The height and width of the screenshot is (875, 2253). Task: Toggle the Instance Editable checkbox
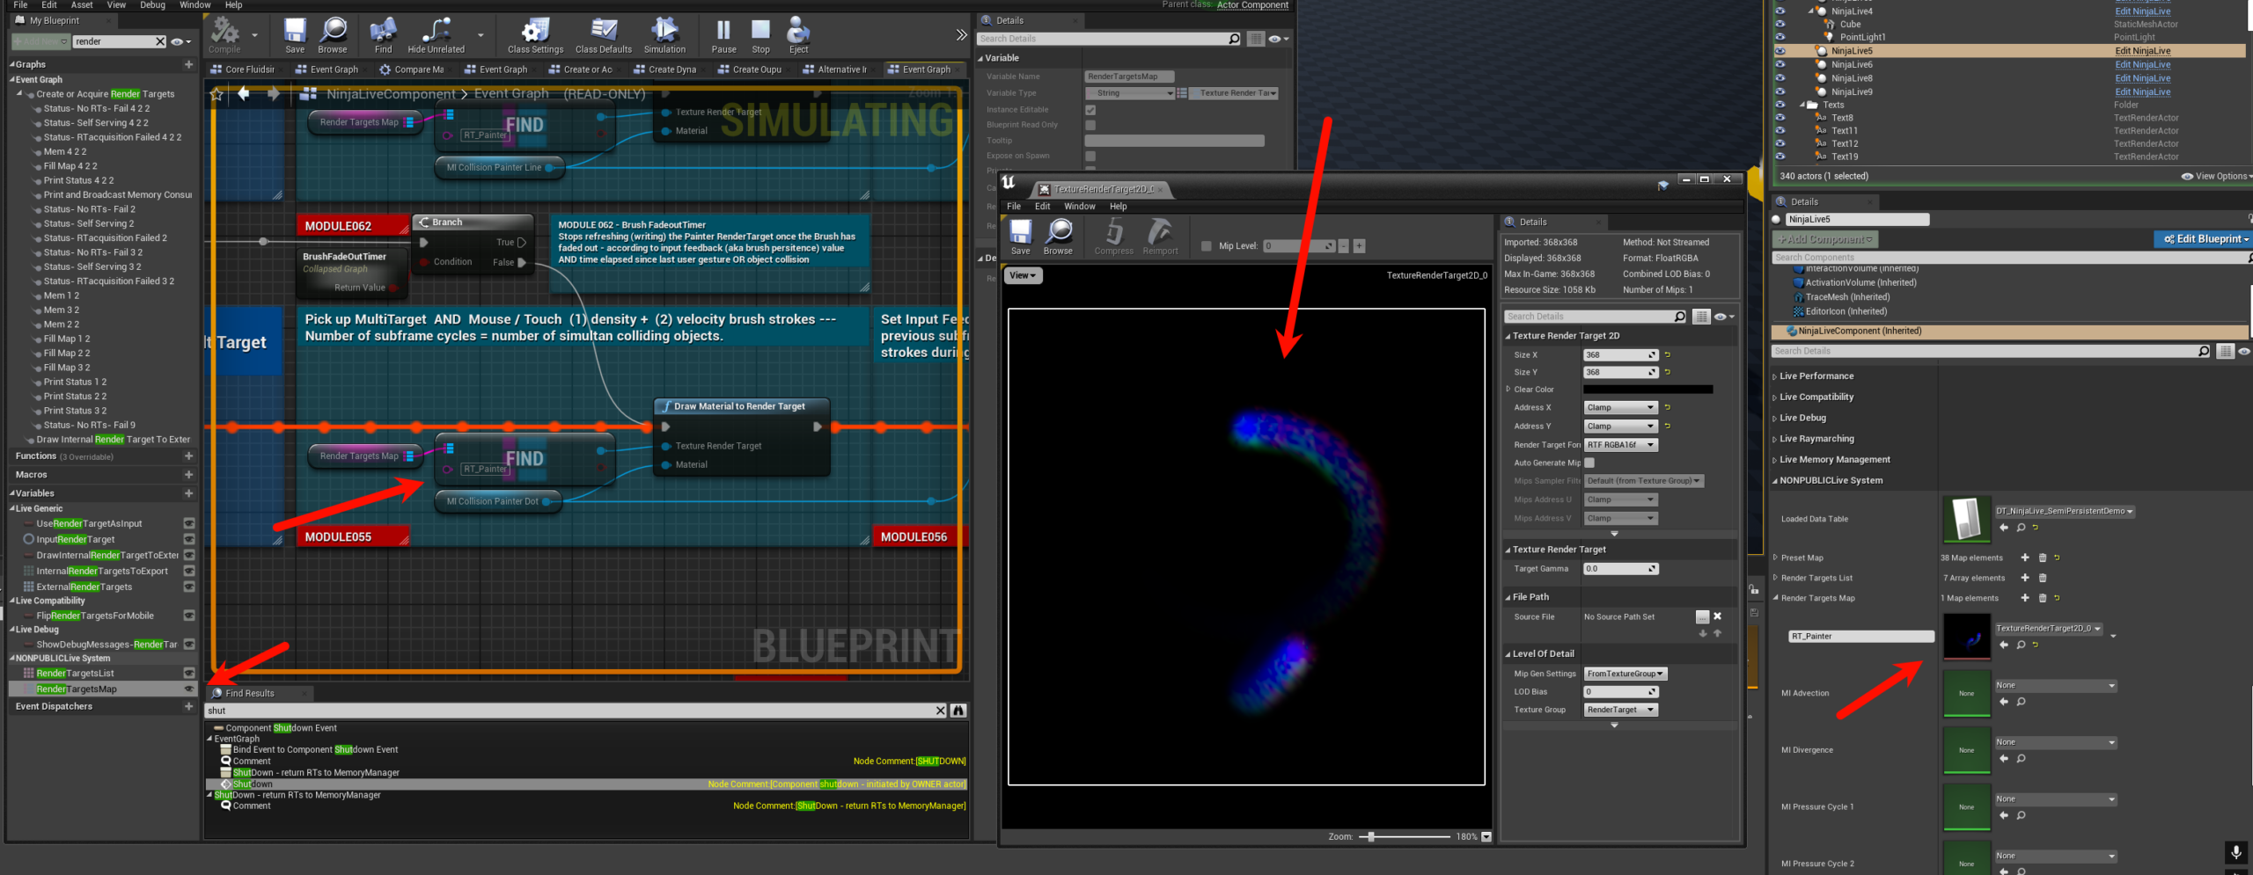[1090, 110]
